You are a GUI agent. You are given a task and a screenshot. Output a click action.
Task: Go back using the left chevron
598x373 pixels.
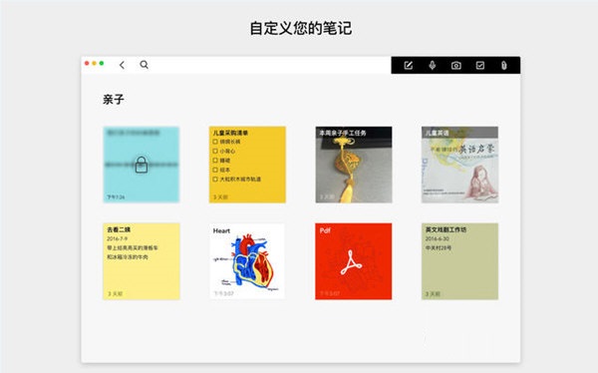tap(122, 65)
